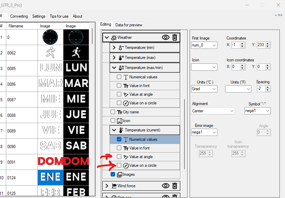Enable the Weather Icon checkbox
Viewport: 285px width, 198px height.
coord(113,121)
